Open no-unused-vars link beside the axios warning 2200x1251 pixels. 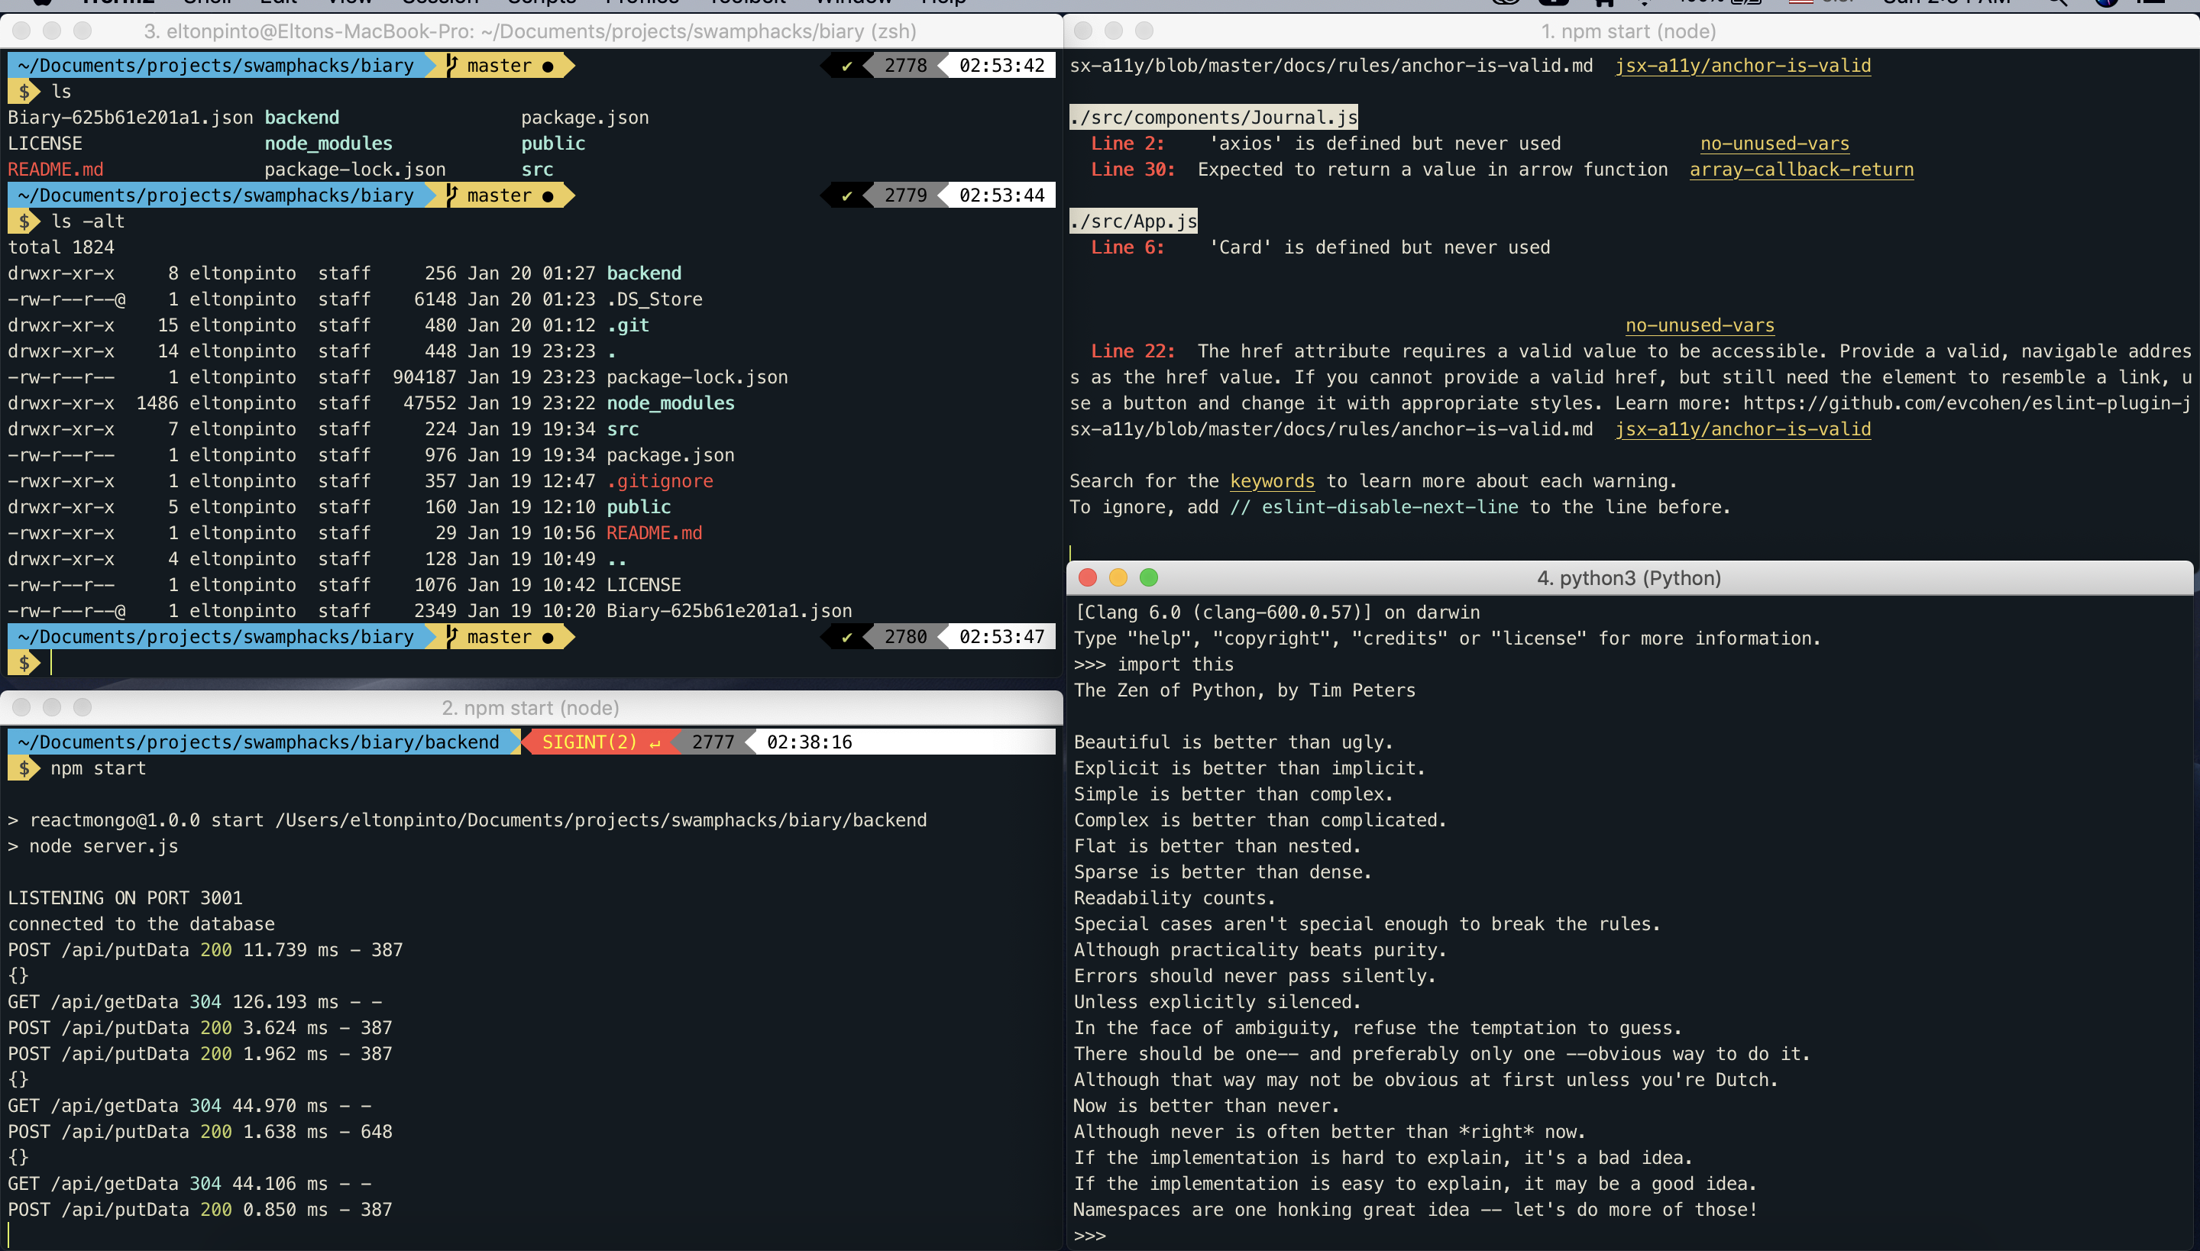pos(1774,144)
